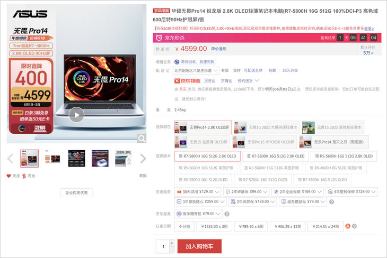Click the 对比 compare icon

(24, 176)
